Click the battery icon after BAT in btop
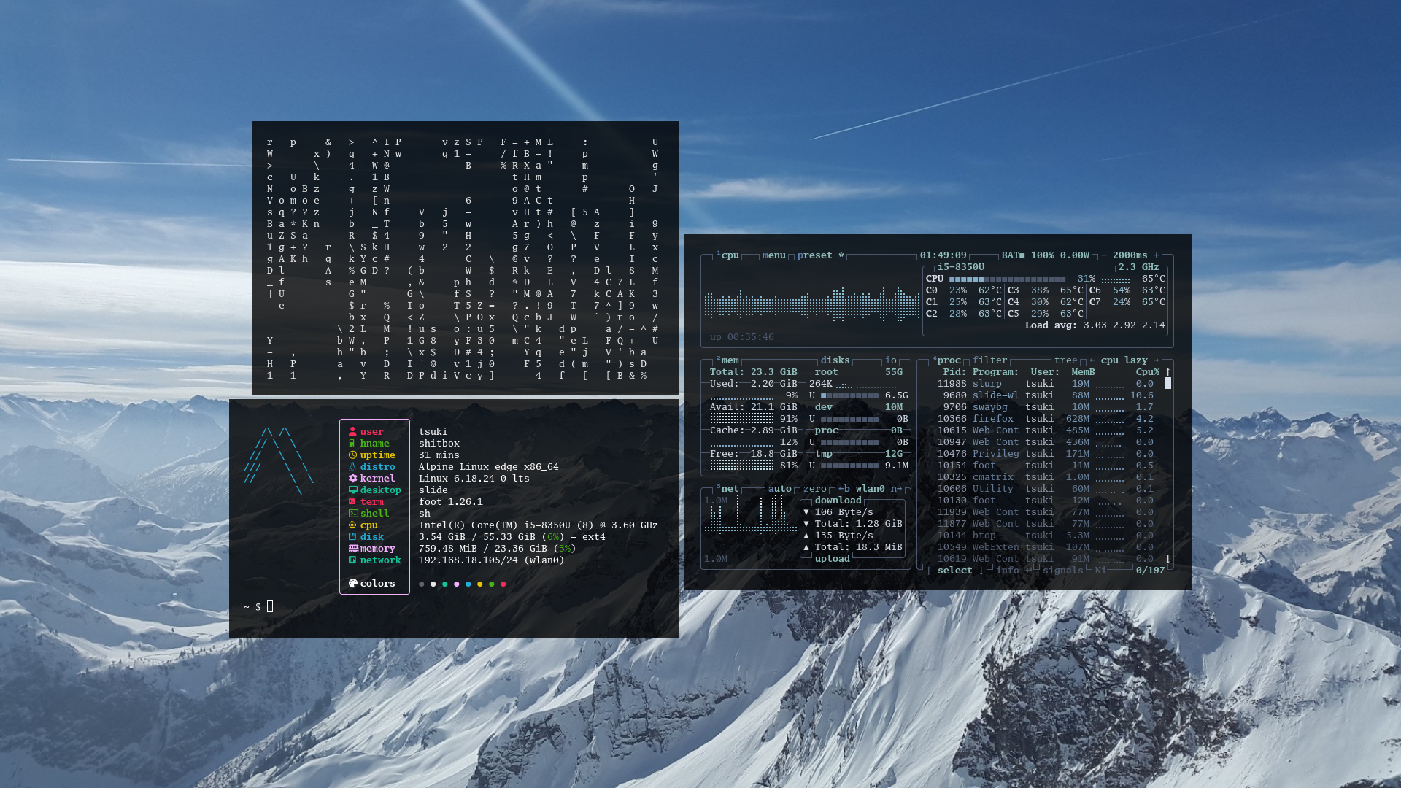 pyautogui.click(x=1022, y=255)
